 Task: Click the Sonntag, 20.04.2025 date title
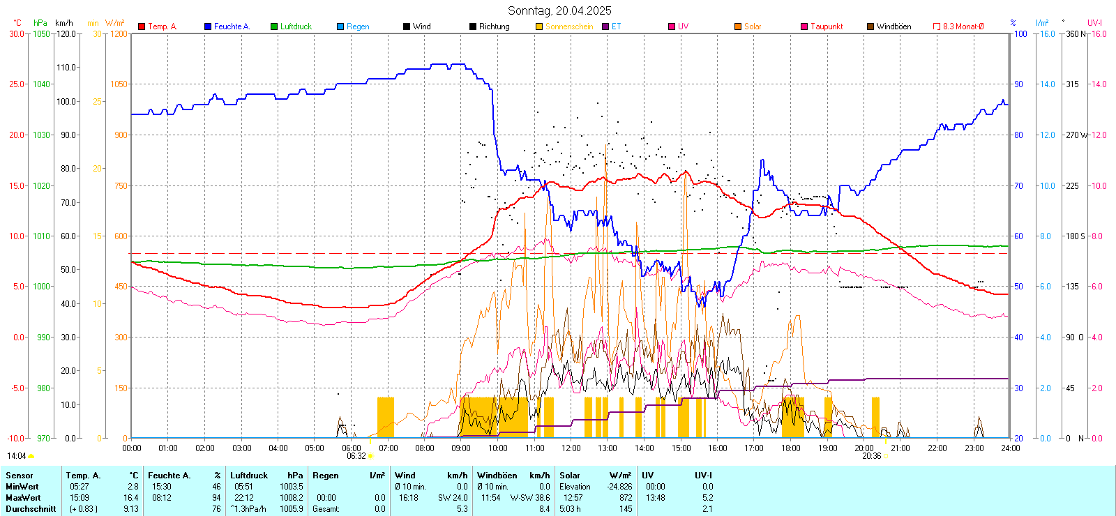tap(559, 10)
